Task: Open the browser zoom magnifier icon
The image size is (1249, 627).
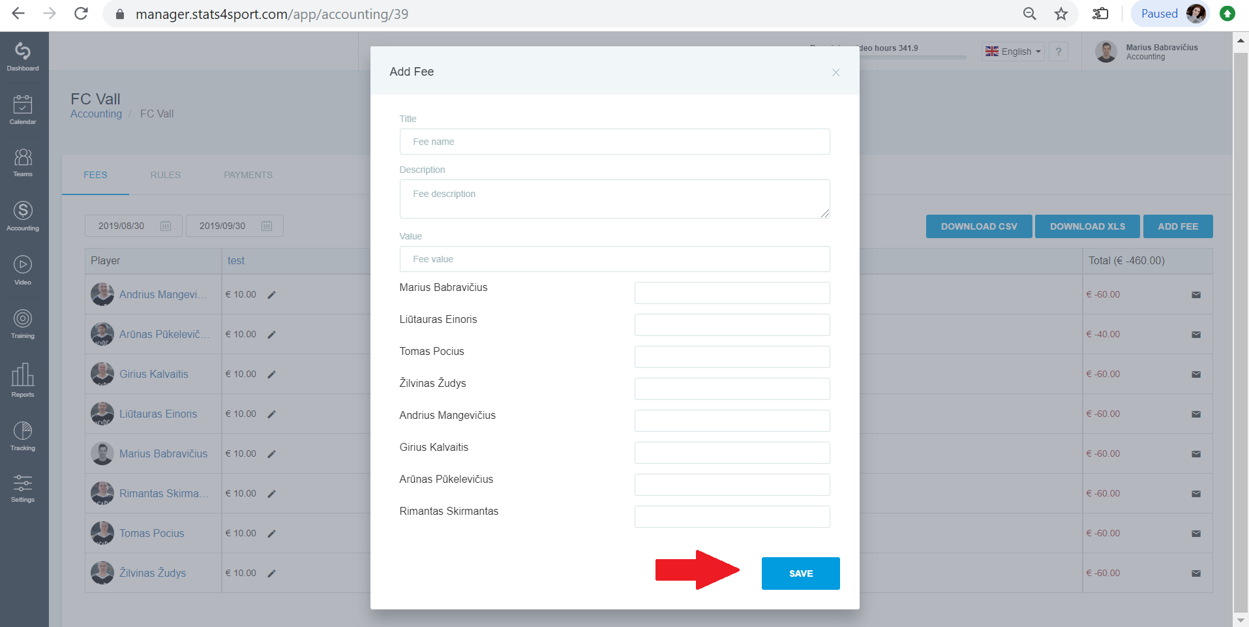Action: 1029,14
